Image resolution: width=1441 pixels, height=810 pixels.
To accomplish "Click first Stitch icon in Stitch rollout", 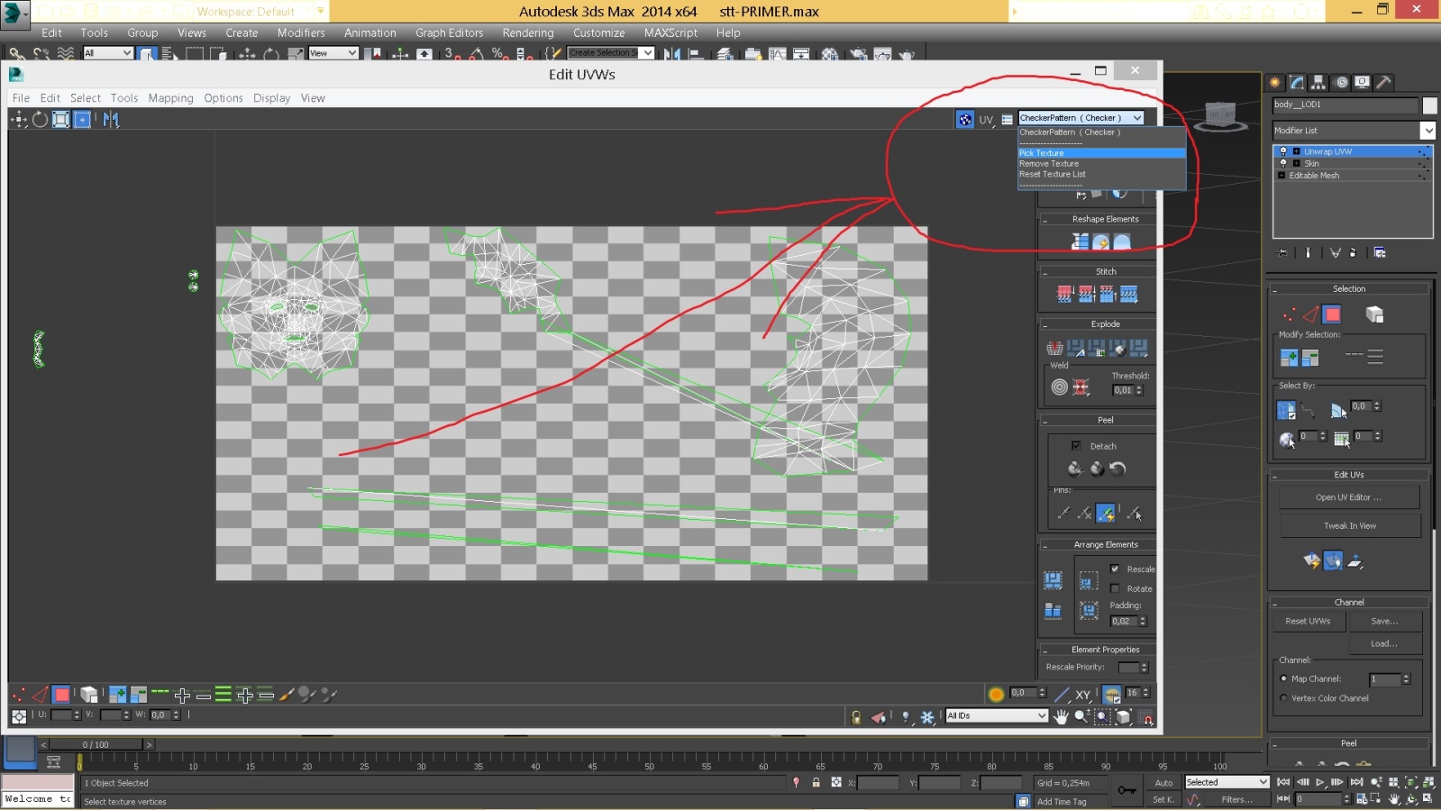I will [x=1065, y=294].
